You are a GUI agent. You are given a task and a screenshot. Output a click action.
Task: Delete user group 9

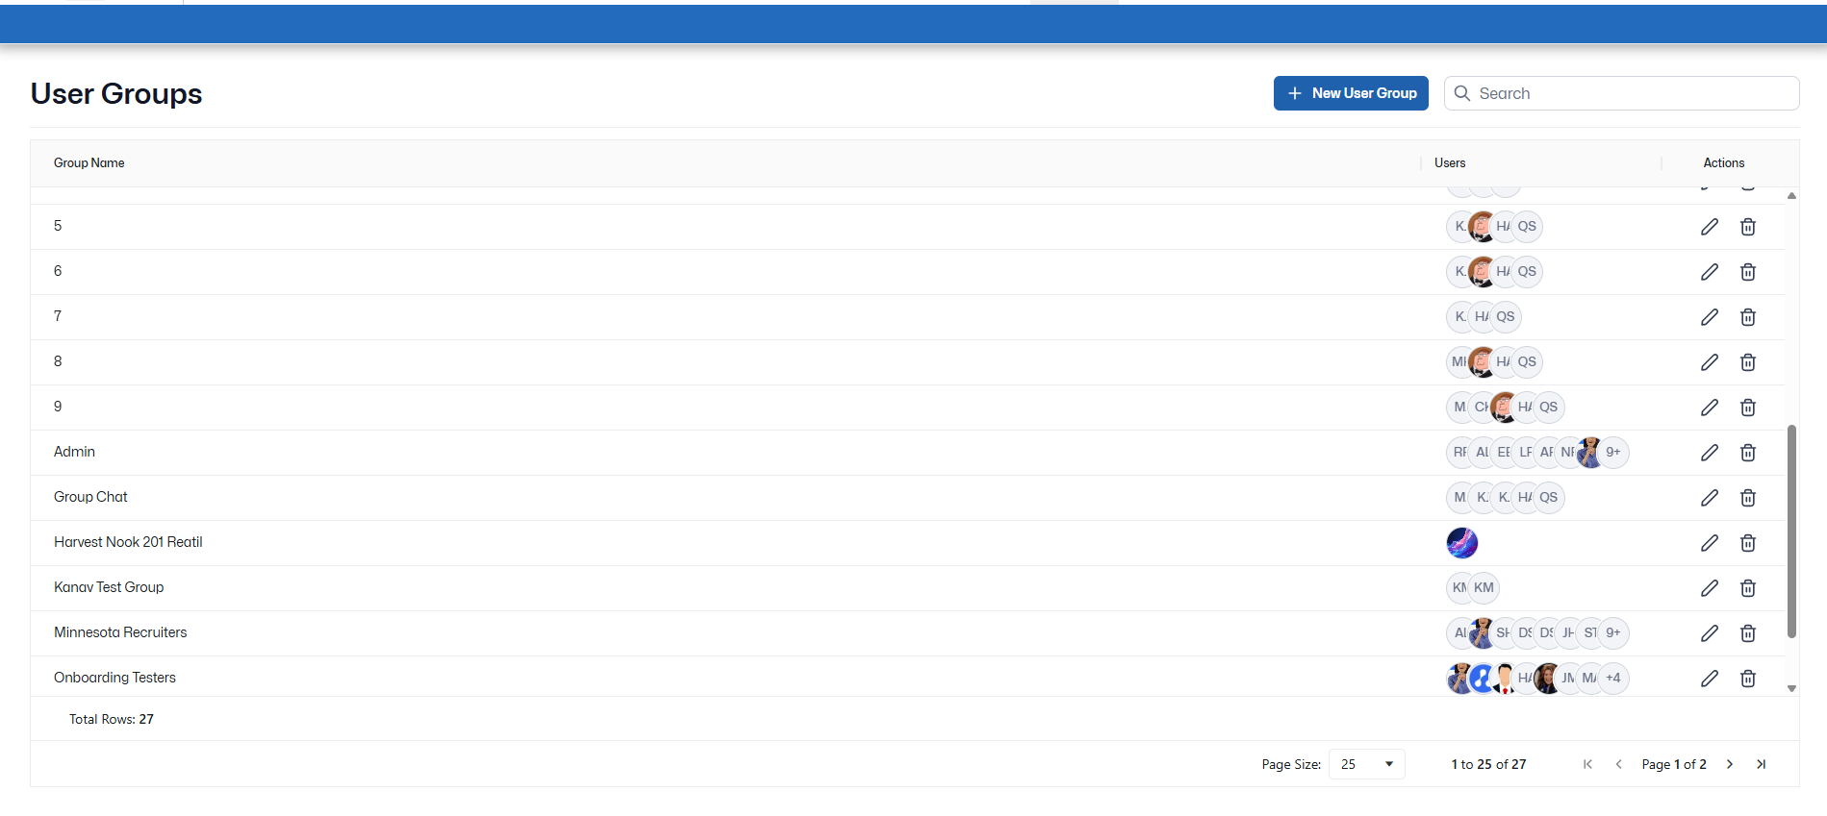point(1748,408)
